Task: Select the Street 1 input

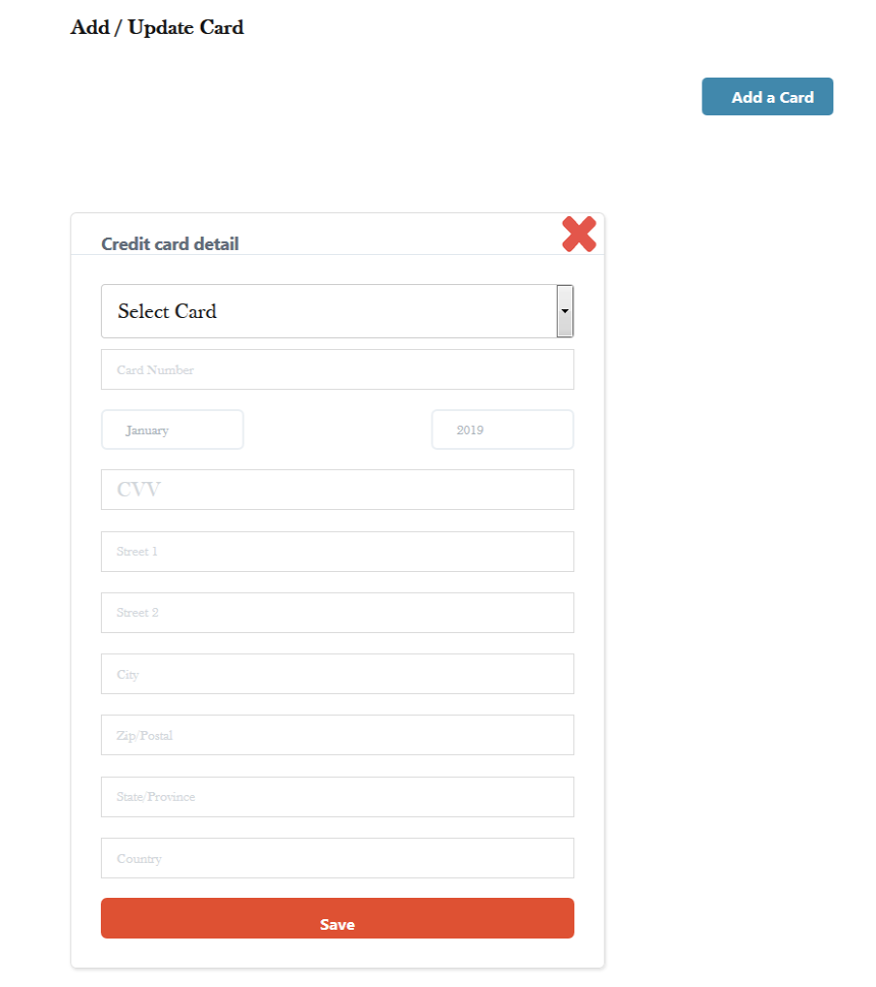Action: coord(338,552)
